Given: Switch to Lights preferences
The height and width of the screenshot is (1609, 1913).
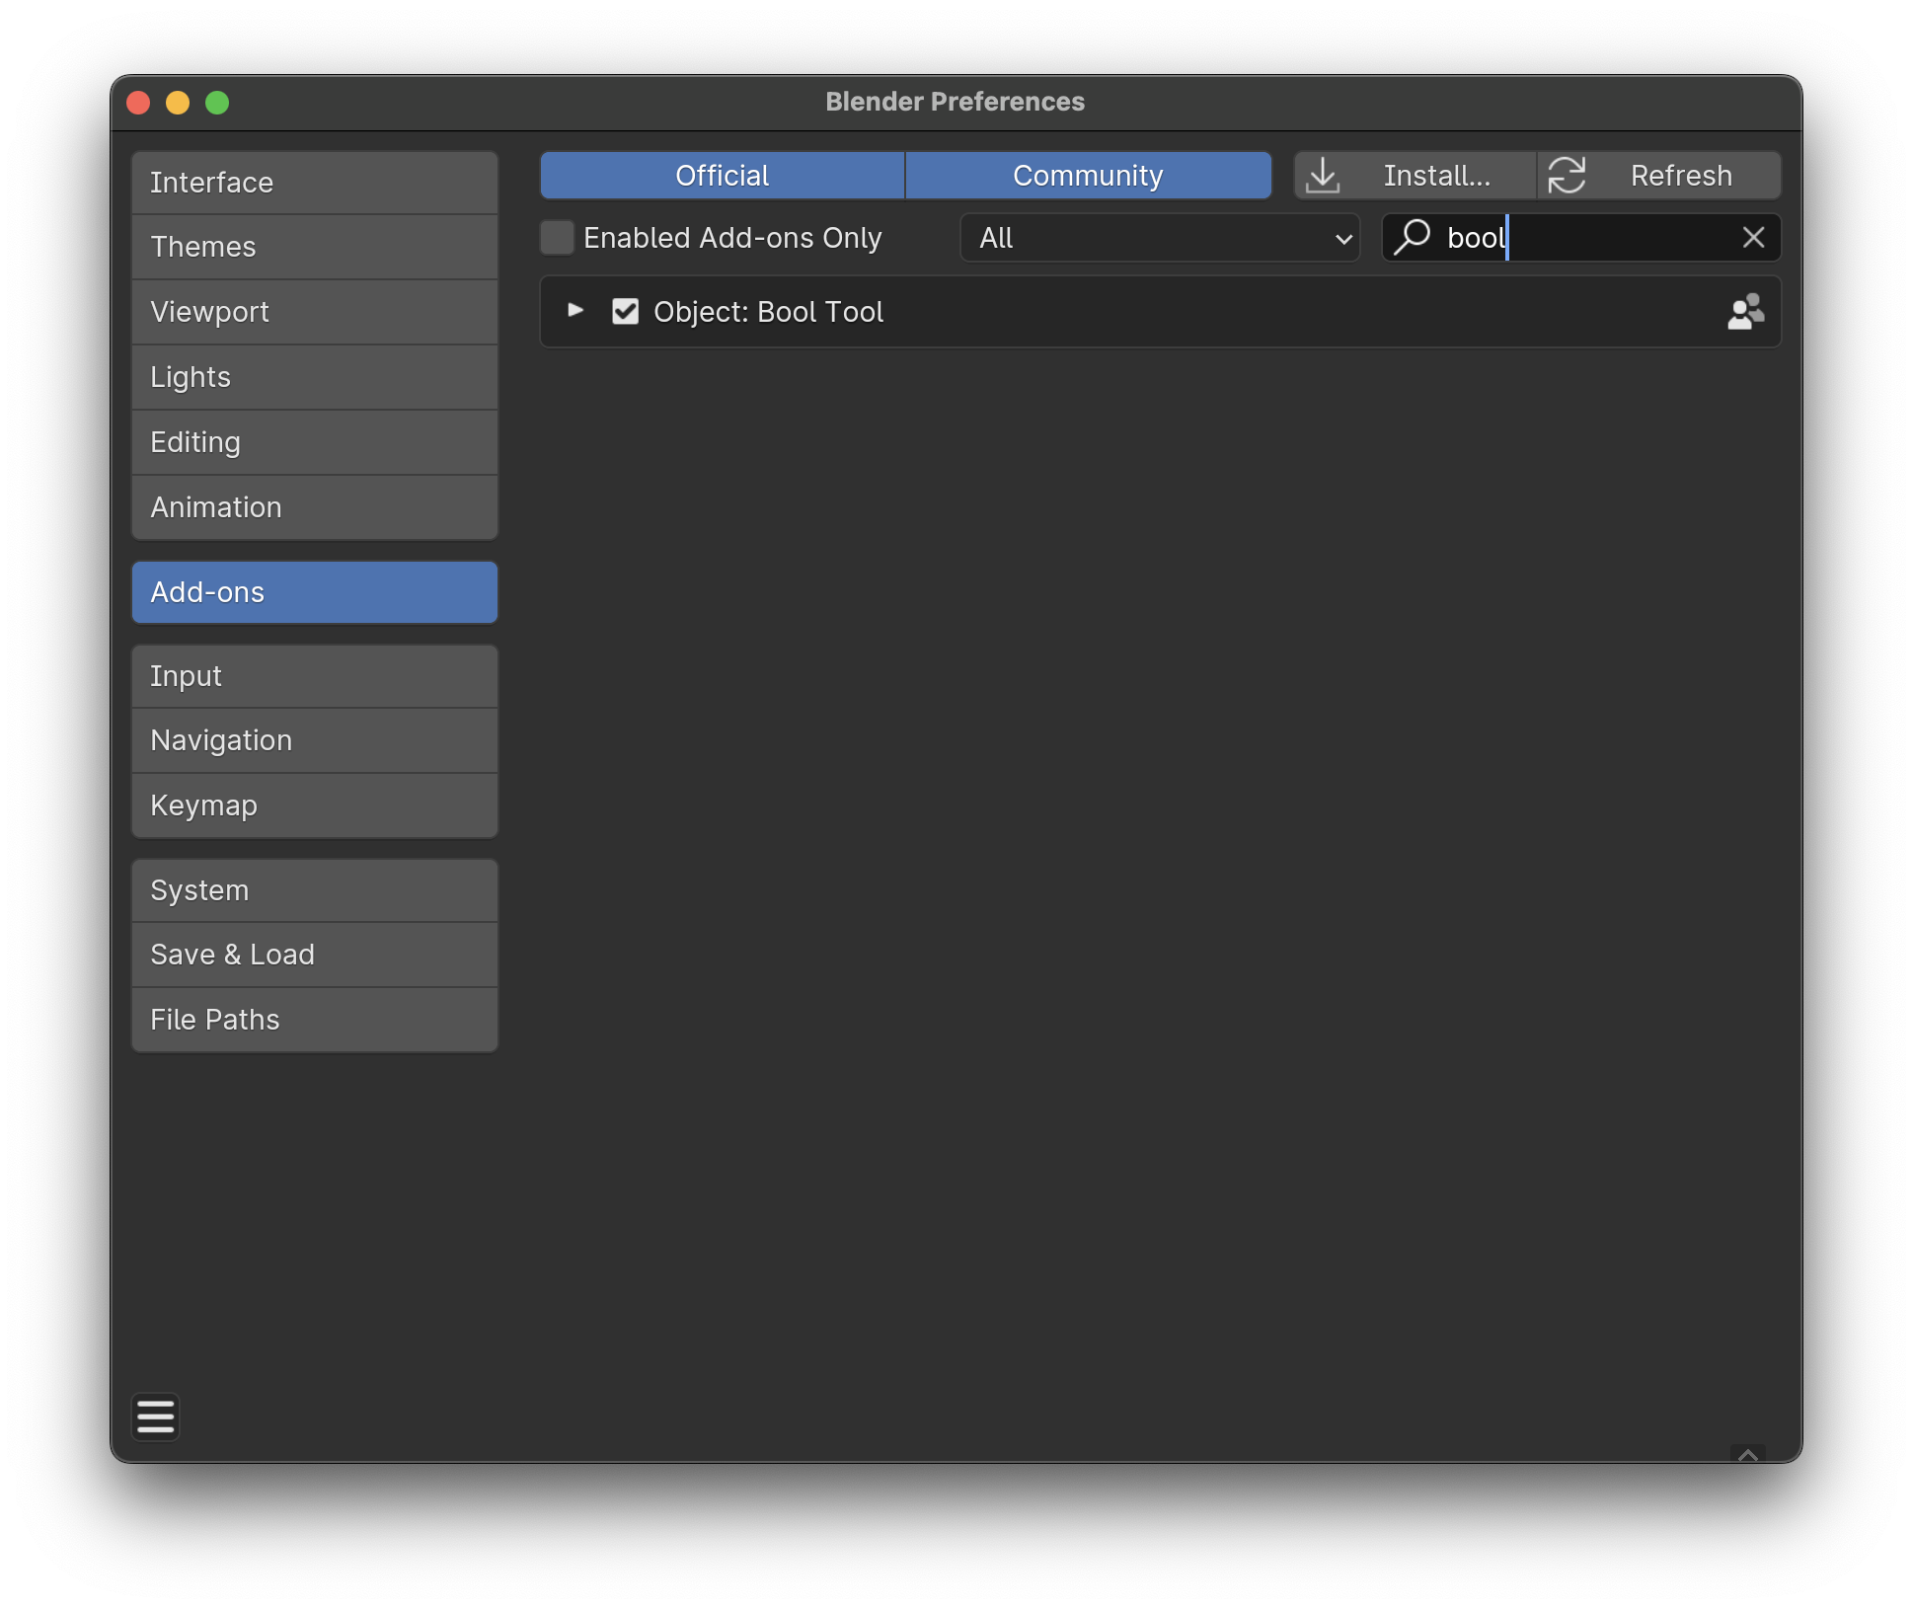Looking at the screenshot, I should coord(315,377).
